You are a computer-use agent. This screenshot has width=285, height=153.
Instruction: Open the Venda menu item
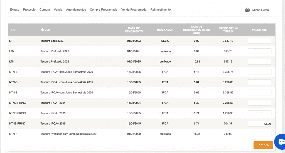(58, 10)
